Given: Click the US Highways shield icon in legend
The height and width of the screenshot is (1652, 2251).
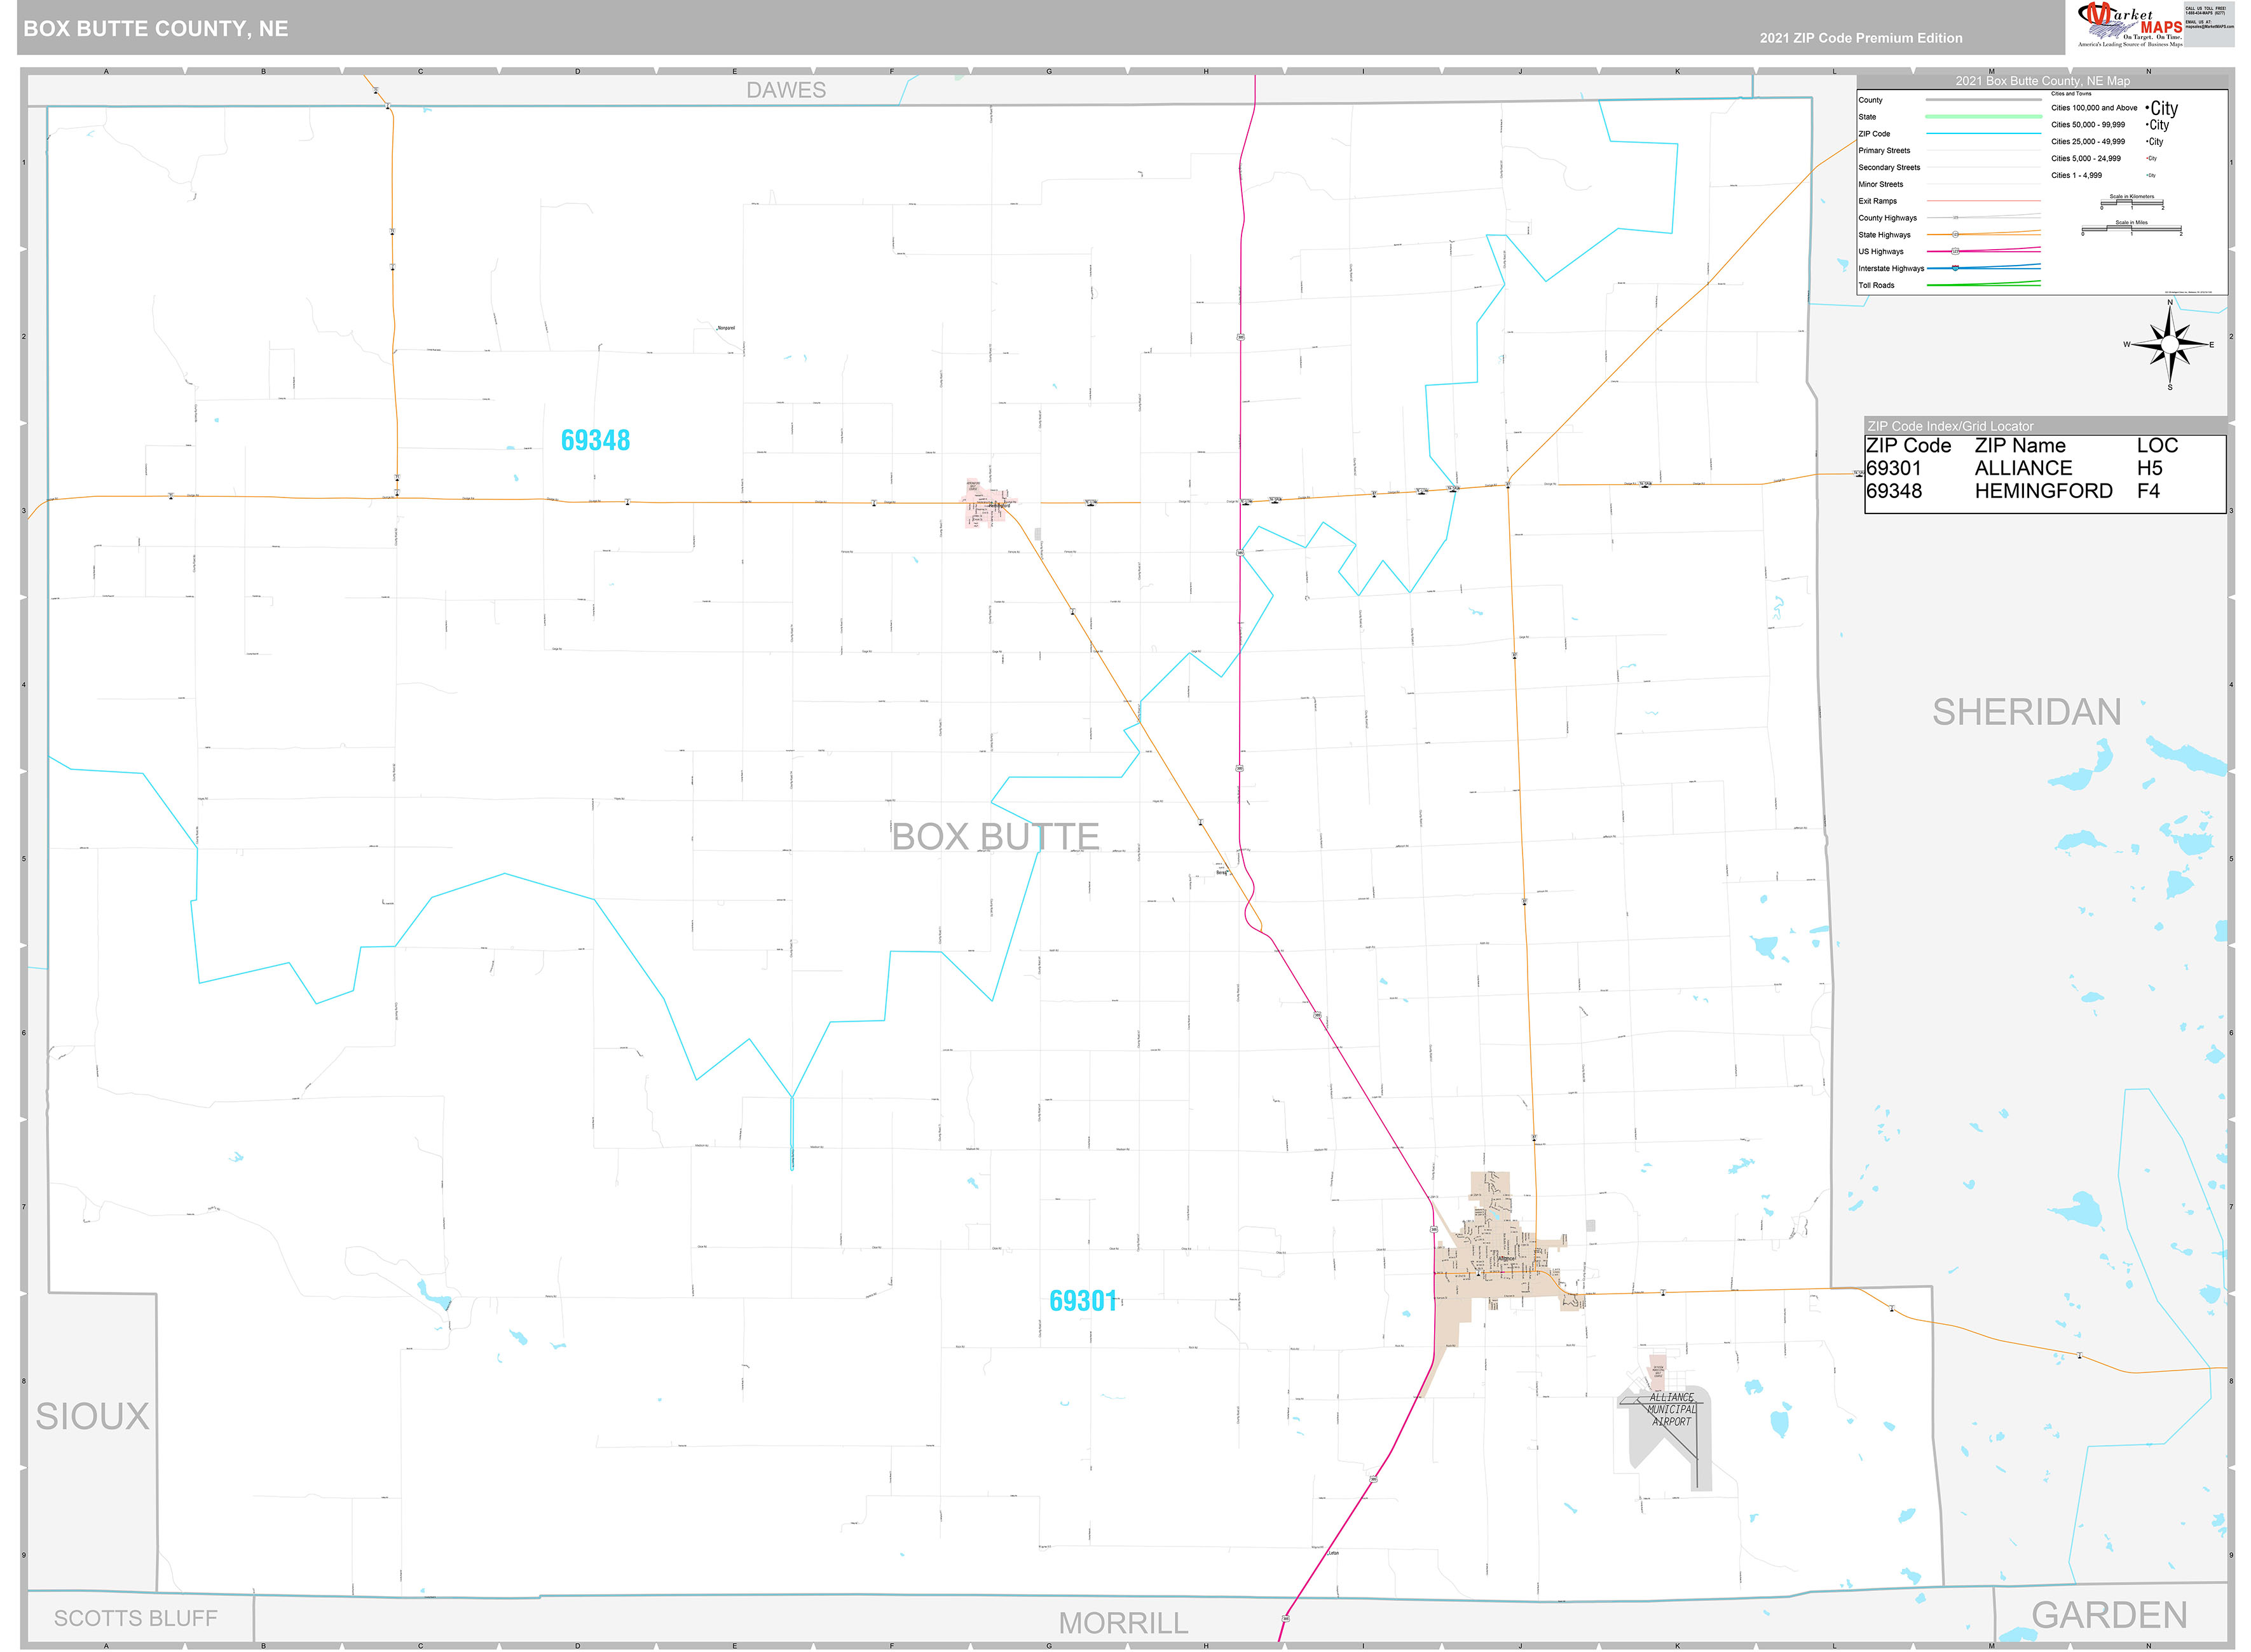Looking at the screenshot, I should [x=1956, y=251].
